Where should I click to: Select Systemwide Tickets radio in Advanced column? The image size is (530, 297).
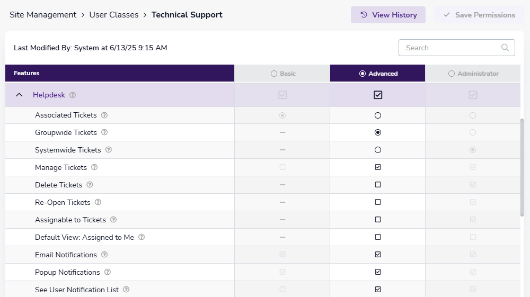[378, 150]
